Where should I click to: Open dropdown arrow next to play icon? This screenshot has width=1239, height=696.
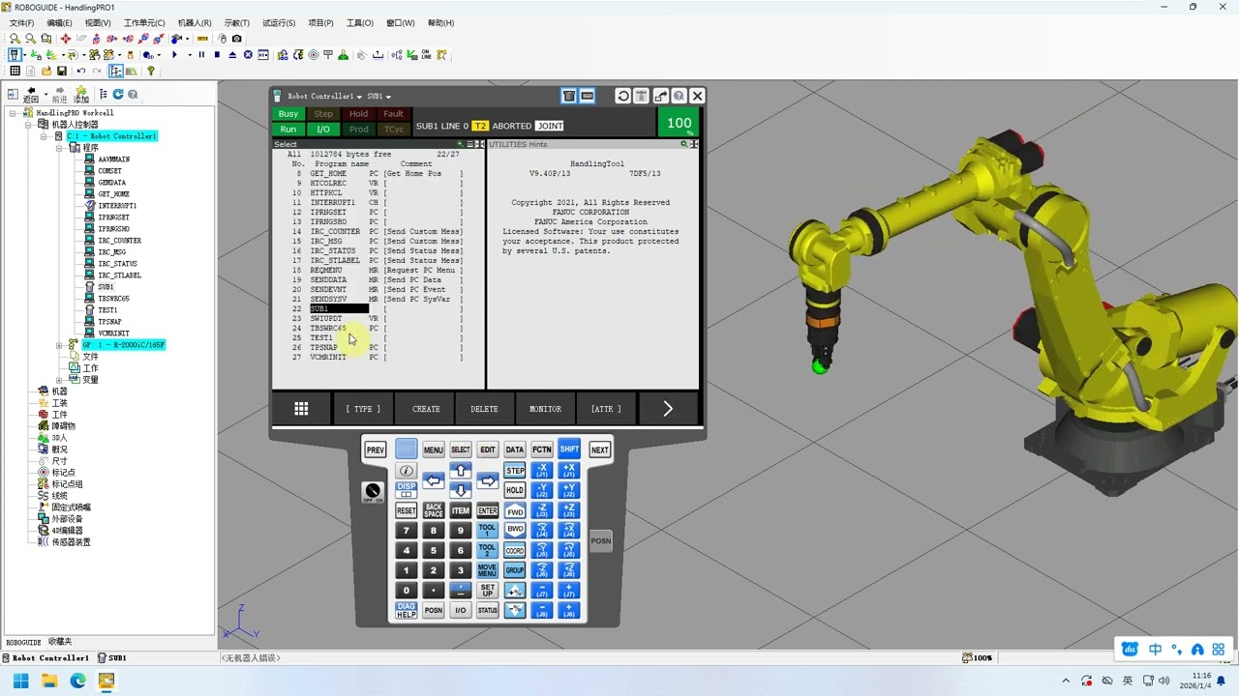coord(189,55)
